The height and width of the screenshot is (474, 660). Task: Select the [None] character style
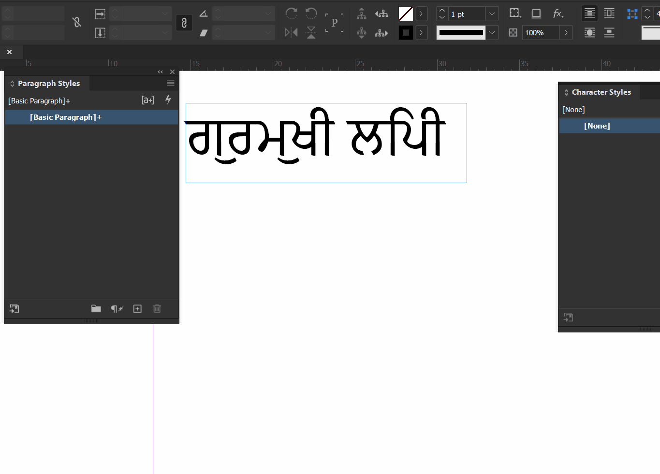tap(597, 126)
